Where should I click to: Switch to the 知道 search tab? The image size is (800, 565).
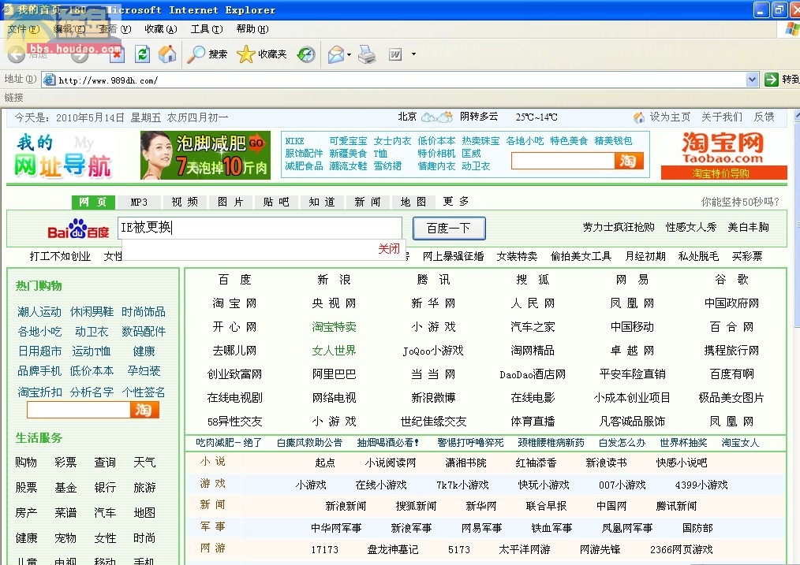click(x=322, y=203)
